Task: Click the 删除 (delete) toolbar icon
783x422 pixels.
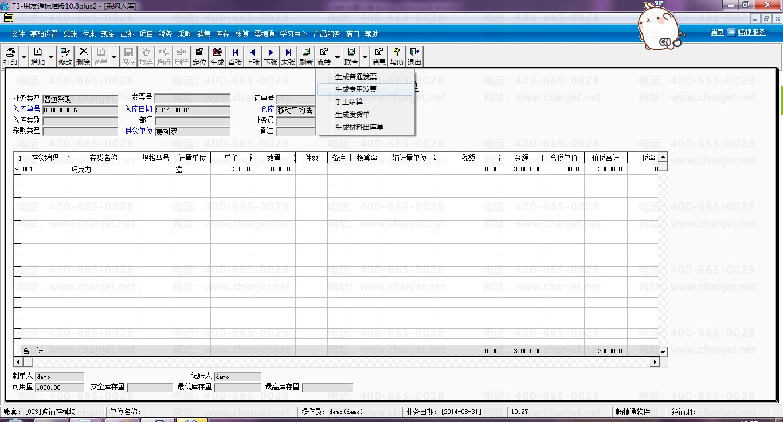Action: (x=83, y=56)
